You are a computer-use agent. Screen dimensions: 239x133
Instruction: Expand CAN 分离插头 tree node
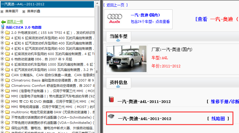point(2,75)
